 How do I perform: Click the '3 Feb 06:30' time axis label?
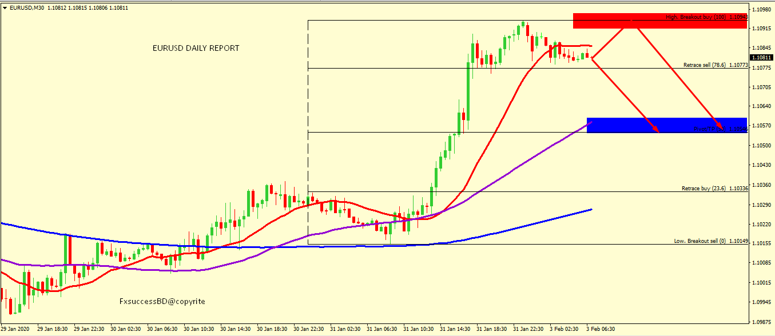pyautogui.click(x=601, y=329)
